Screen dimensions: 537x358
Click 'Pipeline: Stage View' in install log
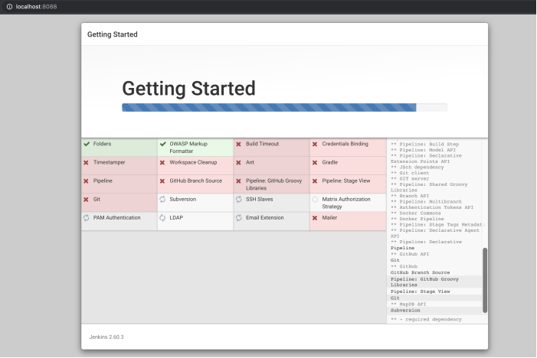[x=421, y=291]
